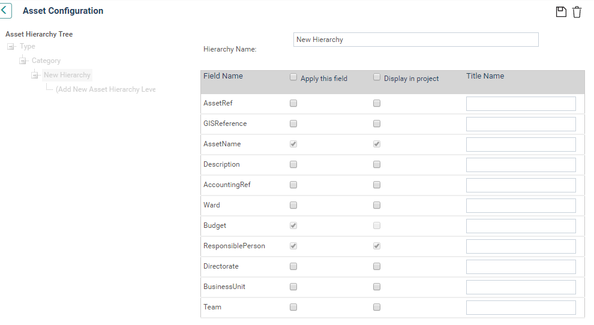Collapse the Category tree node
Image resolution: width=594 pixels, height=325 pixels.
pos(23,61)
